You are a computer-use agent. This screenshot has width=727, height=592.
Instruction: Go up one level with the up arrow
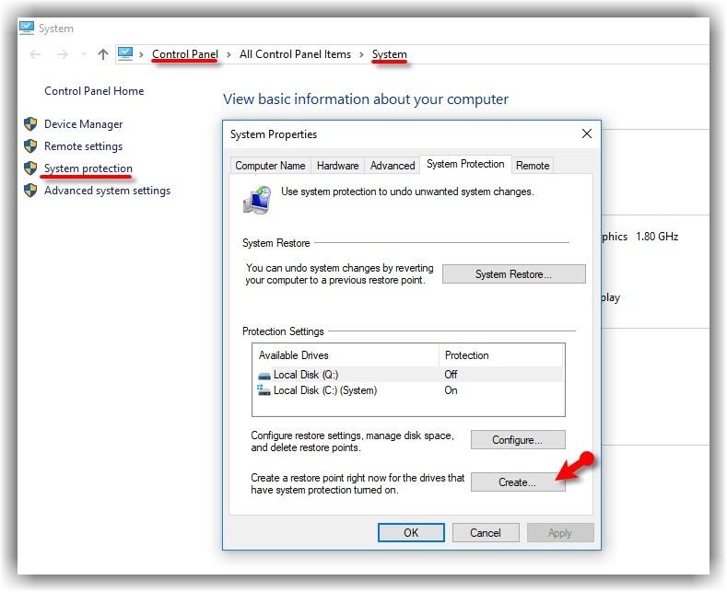click(103, 54)
